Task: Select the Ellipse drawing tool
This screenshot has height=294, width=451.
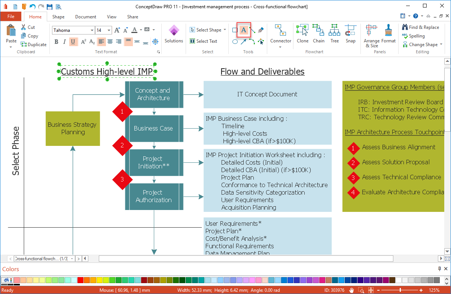Action: pyautogui.click(x=235, y=42)
